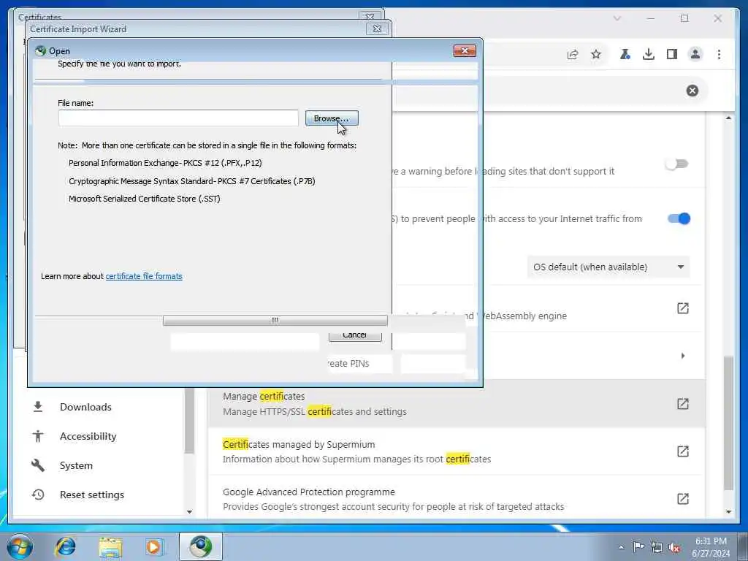Open Windows Explorer folder from taskbar
This screenshot has height=561, width=748.
pyautogui.click(x=111, y=546)
